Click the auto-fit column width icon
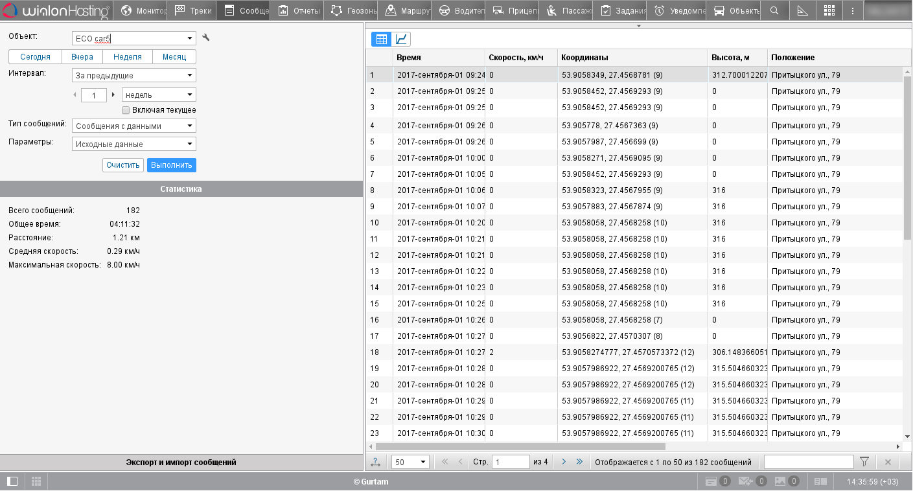The height and width of the screenshot is (491, 913). coord(376,462)
